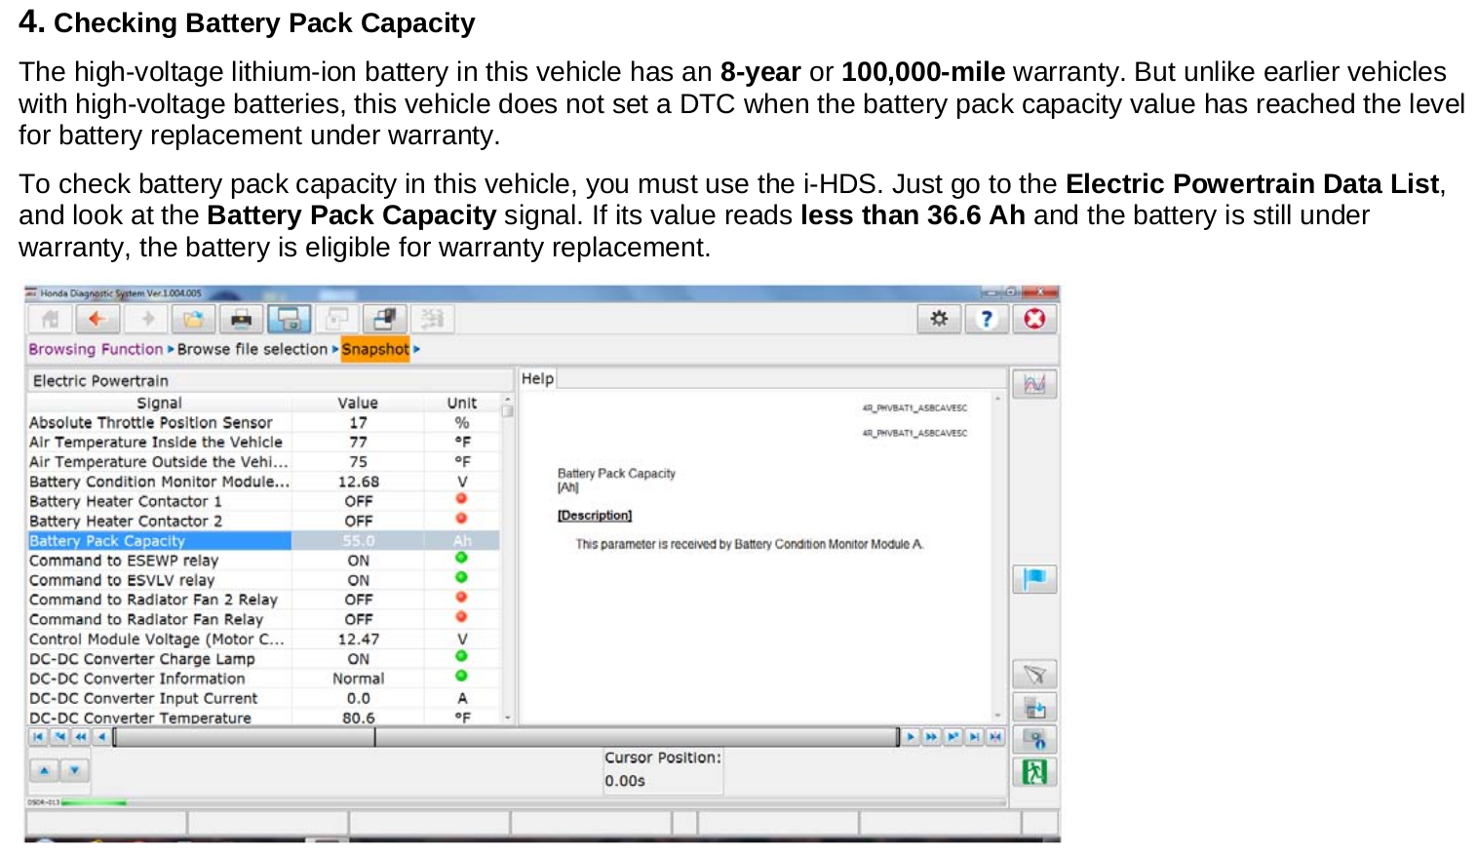1478x854 pixels.
Task: Open the graph view icon
Action: click(1034, 383)
